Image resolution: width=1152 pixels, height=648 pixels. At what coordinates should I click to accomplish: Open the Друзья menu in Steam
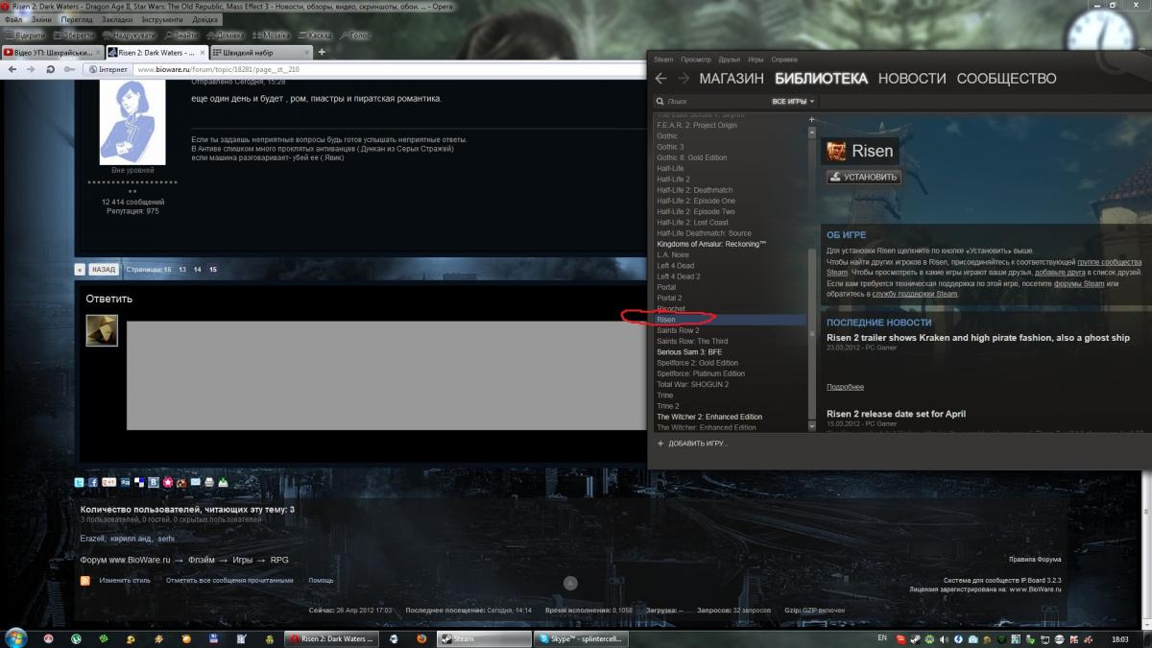730,60
